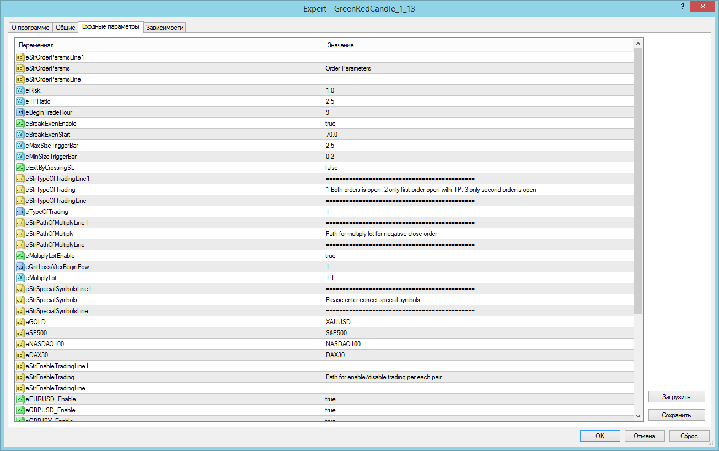Click the string icon next to eStrPathOfMultiply
Image resolution: width=719 pixels, height=451 pixels.
pyautogui.click(x=20, y=234)
